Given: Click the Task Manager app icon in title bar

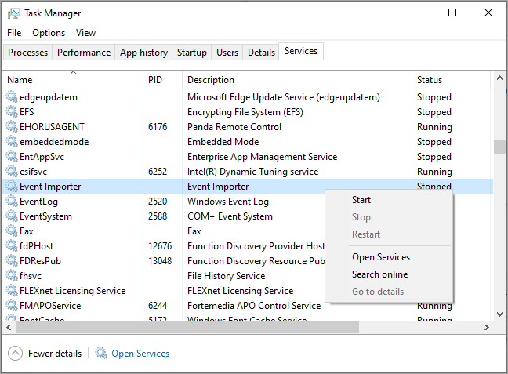Looking at the screenshot, I should tap(14, 13).
